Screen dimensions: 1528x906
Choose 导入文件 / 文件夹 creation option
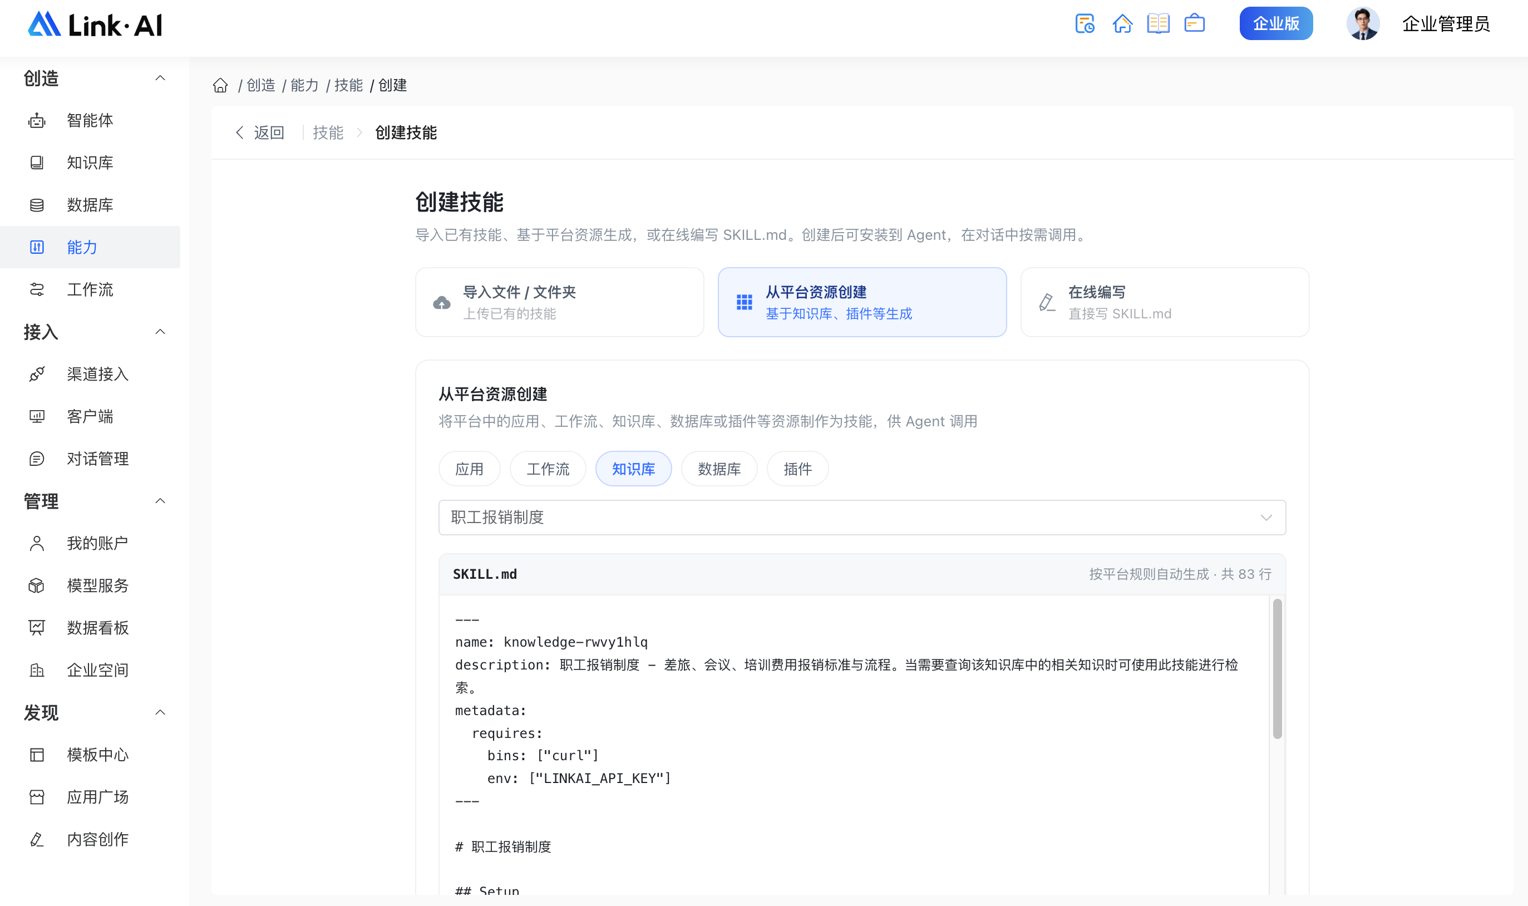(559, 302)
